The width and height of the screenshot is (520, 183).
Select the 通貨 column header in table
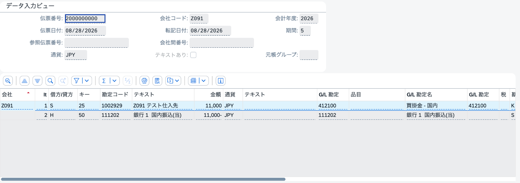(233, 95)
